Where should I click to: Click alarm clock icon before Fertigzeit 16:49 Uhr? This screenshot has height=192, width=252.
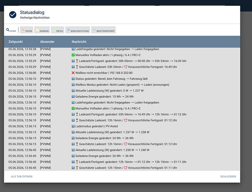pos(126,67)
